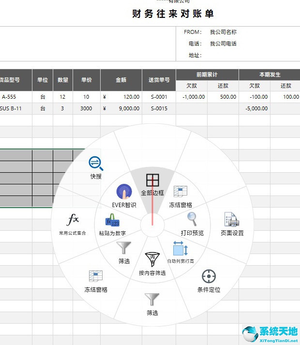Viewport: 300px width, 345px height.
Task: Launch EVER智识 assistant
Action: click(124, 196)
